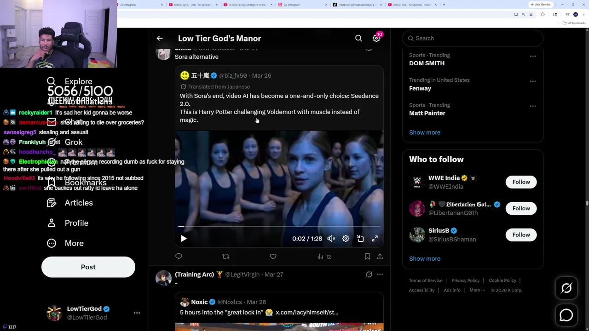Open more options on LegitVirgin's post
Image resolution: width=589 pixels, height=331 pixels.
pos(380,274)
